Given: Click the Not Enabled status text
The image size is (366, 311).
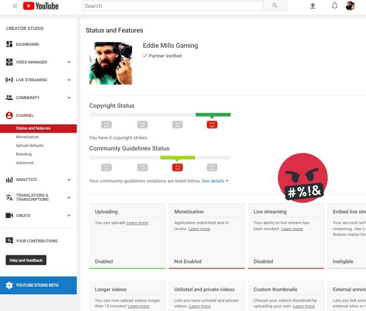Looking at the screenshot, I should point(188,261).
